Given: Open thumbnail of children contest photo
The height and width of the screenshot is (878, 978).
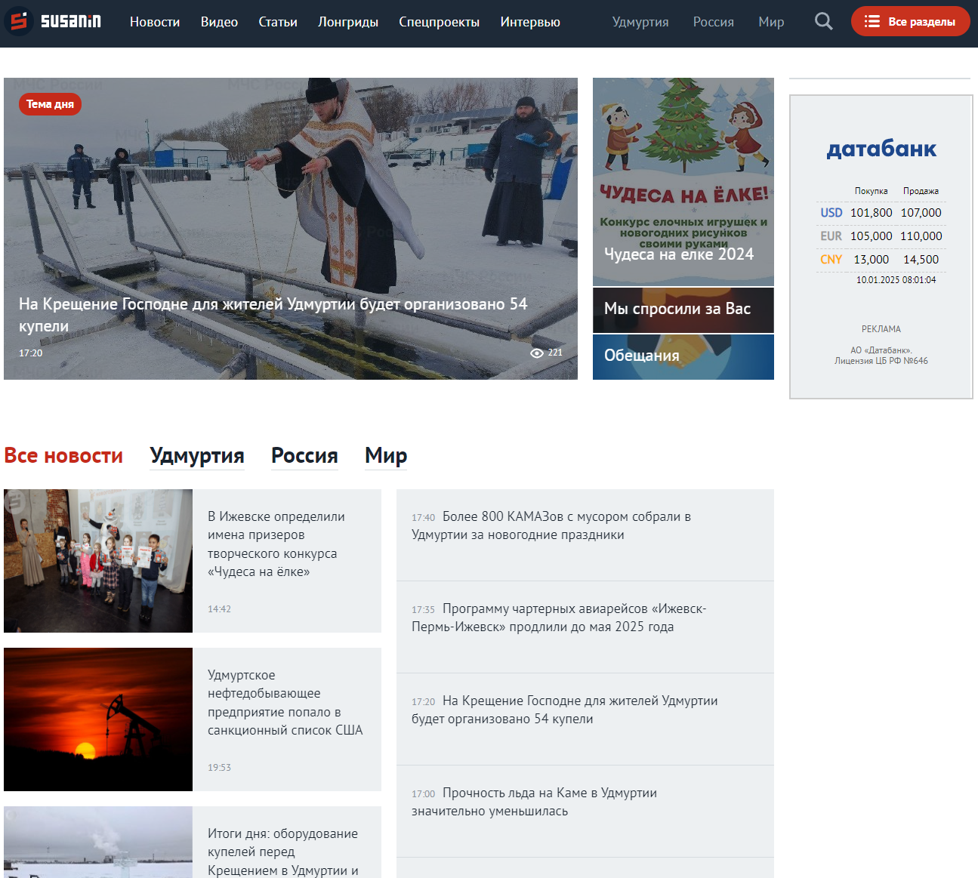Looking at the screenshot, I should click(x=98, y=561).
